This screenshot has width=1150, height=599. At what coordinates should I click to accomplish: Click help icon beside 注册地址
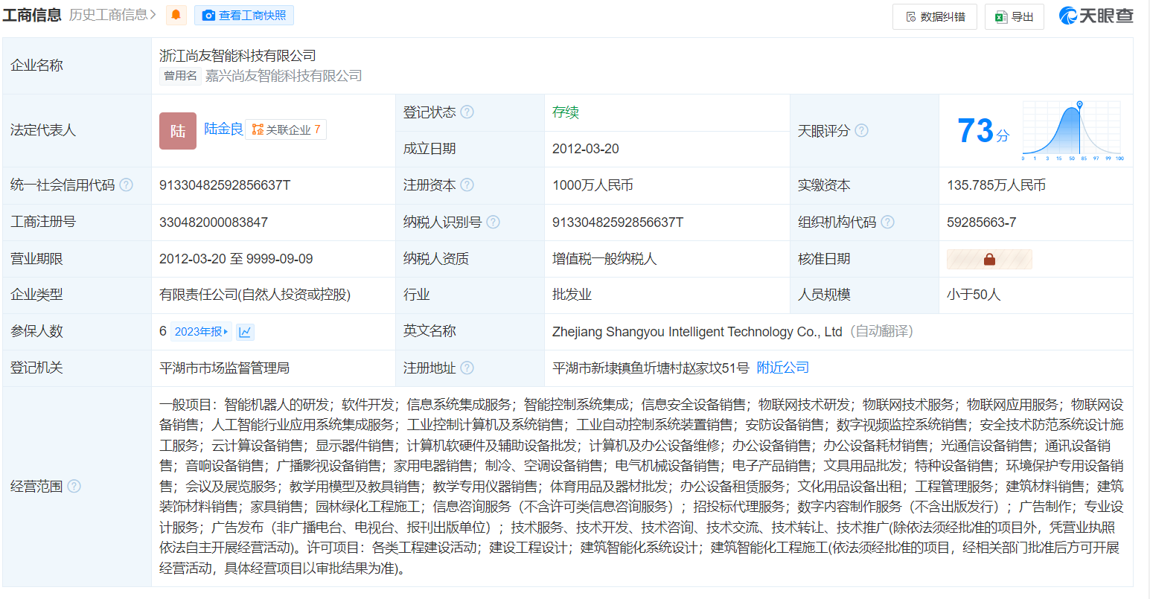coord(467,368)
